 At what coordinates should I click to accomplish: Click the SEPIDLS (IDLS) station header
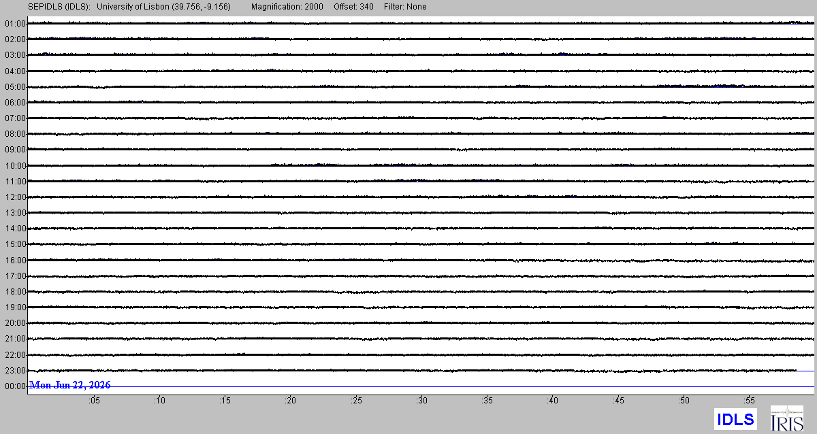pyautogui.click(x=59, y=7)
